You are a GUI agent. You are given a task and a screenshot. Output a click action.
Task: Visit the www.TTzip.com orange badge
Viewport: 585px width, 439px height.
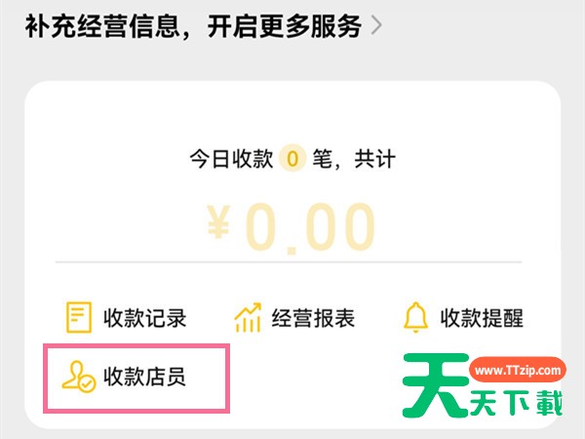pyautogui.click(x=518, y=371)
